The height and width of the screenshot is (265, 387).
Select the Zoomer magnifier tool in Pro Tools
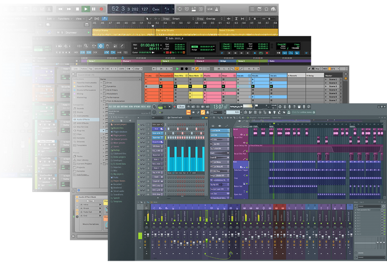86,46
